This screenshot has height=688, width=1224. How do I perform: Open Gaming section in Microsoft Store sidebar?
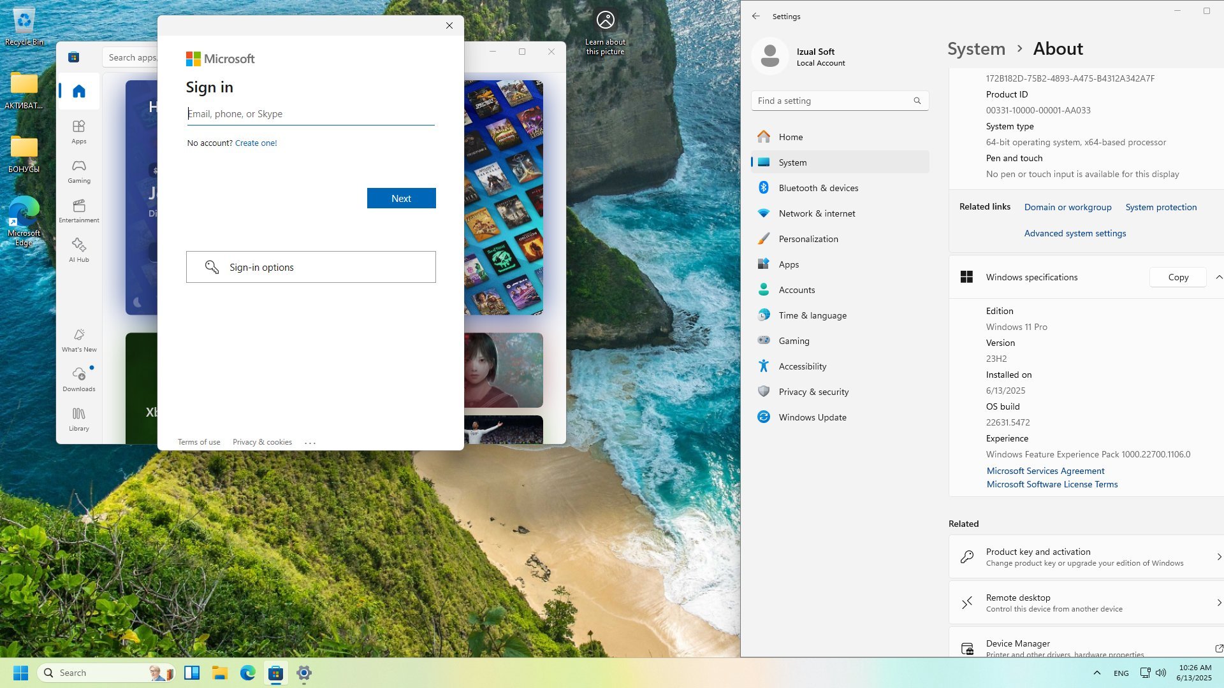tap(79, 171)
